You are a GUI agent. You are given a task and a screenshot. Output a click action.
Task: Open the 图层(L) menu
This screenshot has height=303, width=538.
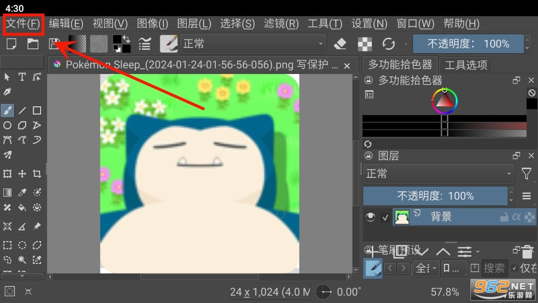[194, 24]
